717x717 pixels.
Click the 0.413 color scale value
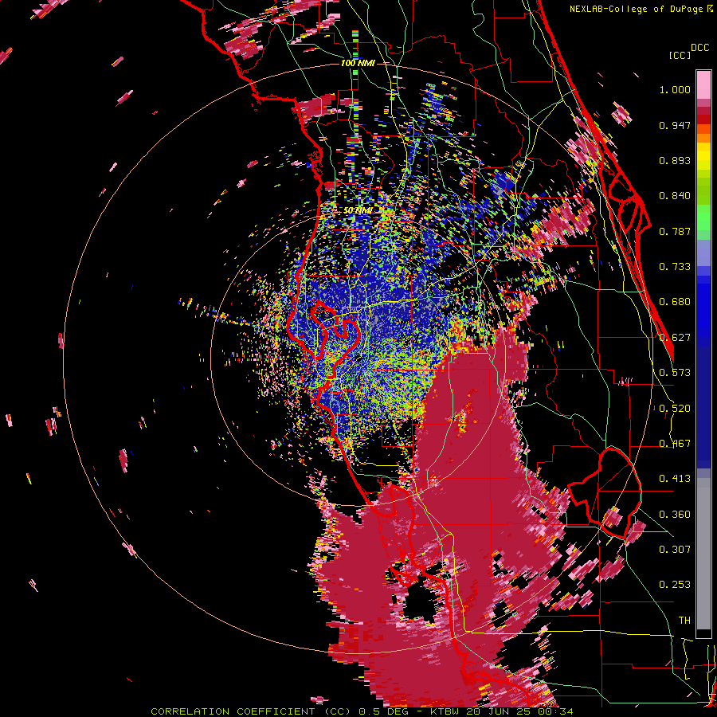coord(675,479)
